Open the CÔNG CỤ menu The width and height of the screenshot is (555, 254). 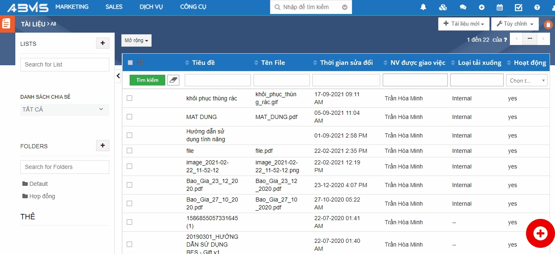[193, 7]
